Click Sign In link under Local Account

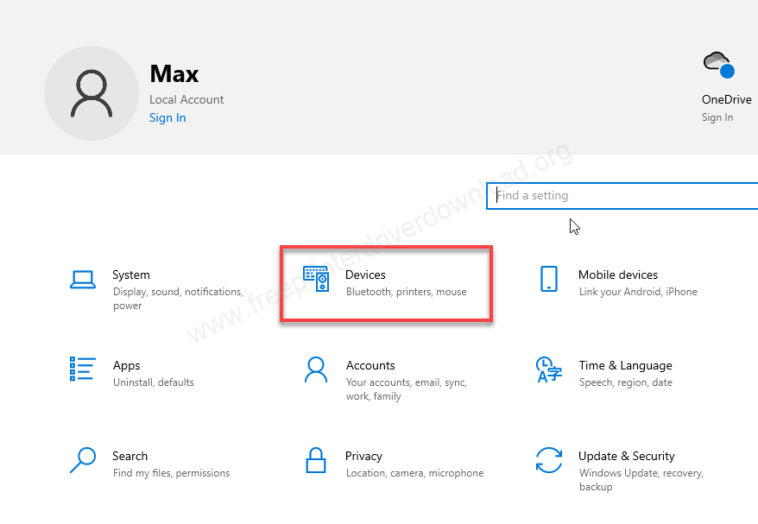[167, 118]
